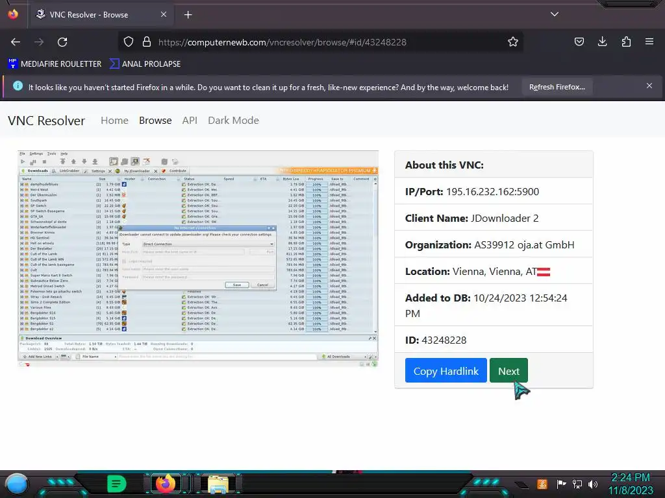Expand the list all tabs chevron
Image resolution: width=665 pixels, height=498 pixels.
coord(555,14)
